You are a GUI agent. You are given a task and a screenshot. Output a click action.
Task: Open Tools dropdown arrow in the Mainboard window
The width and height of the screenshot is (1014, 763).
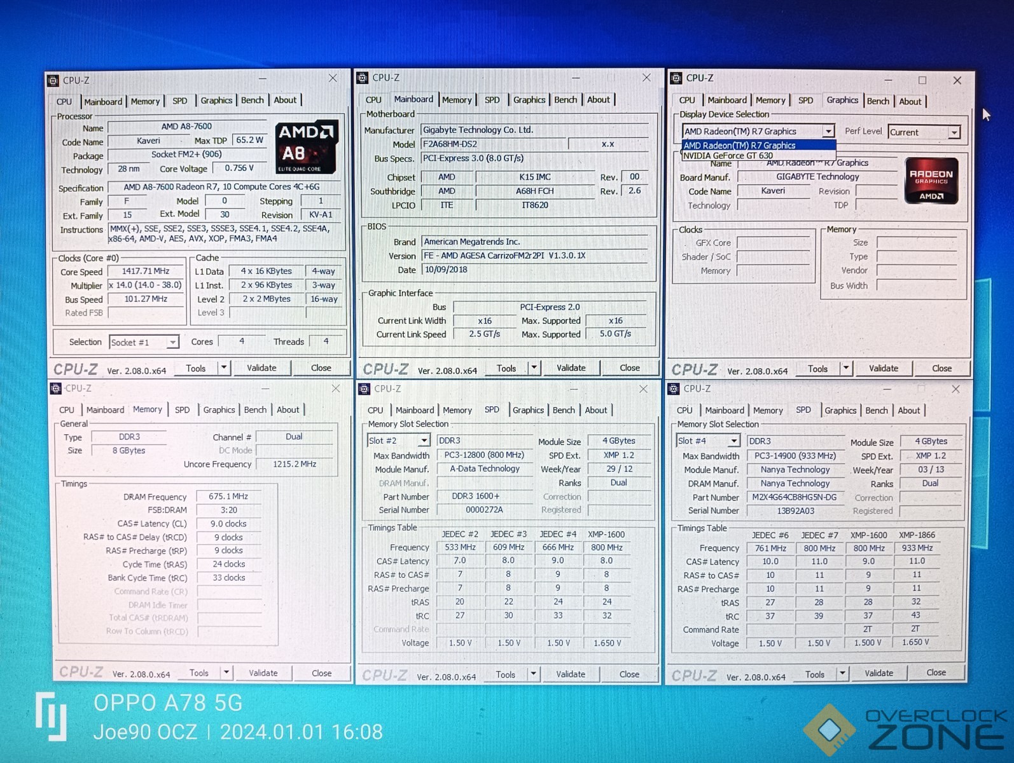(x=534, y=368)
